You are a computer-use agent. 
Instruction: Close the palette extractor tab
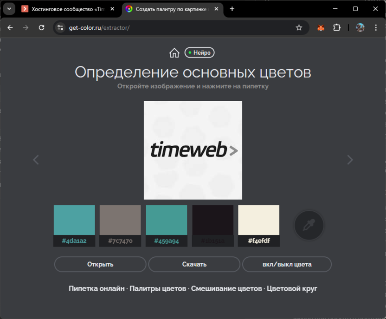click(216, 9)
